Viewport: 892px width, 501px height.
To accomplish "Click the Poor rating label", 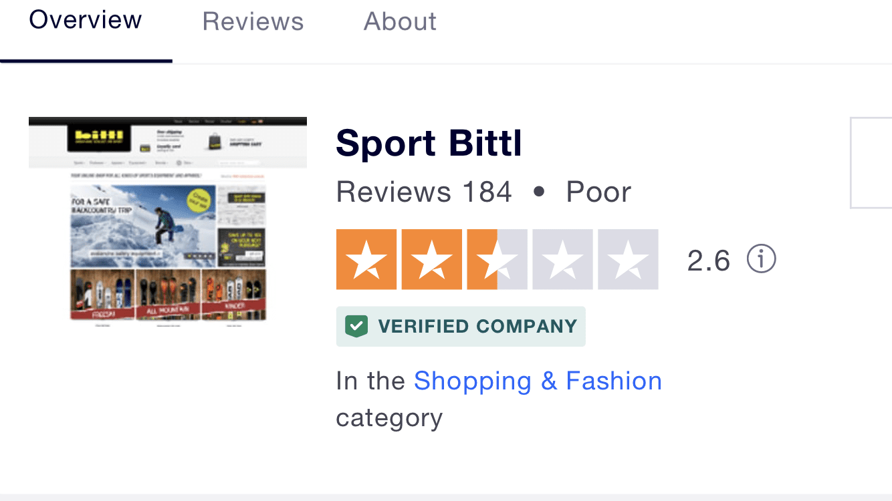I will pos(598,192).
